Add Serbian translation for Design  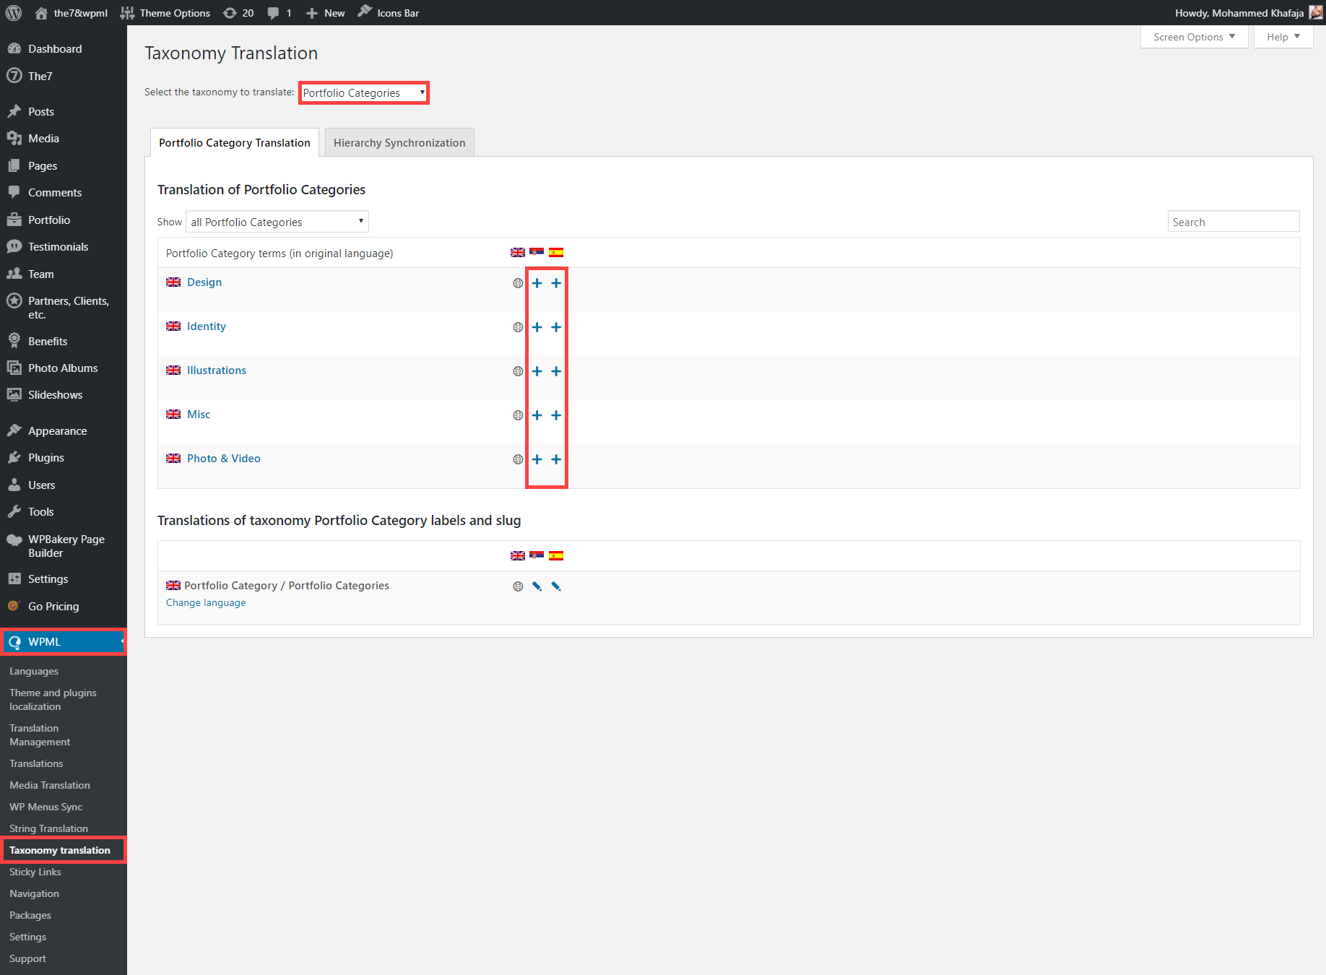coord(537,283)
